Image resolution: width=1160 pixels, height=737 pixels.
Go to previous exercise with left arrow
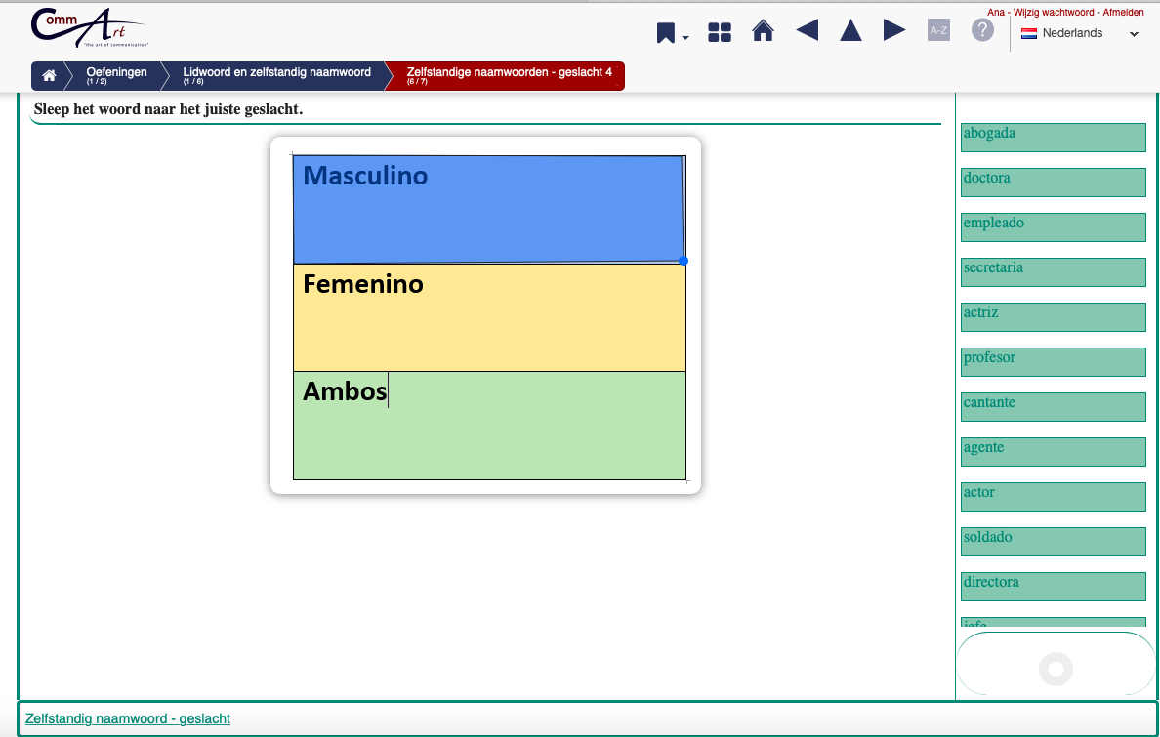(x=808, y=30)
